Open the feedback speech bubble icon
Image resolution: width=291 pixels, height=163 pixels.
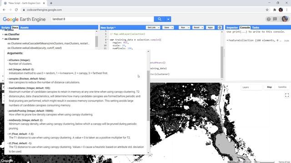(x=275, y=19)
